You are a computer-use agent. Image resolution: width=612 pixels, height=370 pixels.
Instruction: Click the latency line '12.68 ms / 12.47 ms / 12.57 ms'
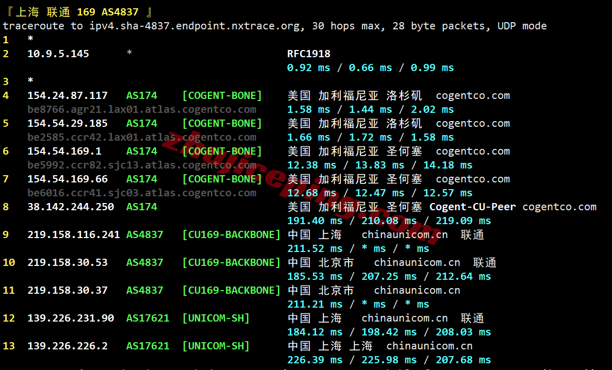click(380, 193)
